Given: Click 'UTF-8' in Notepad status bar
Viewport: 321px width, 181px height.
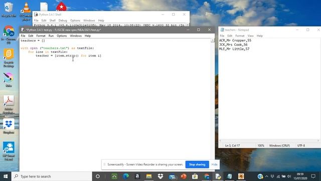Looking at the screenshot, I should pos(301,145).
